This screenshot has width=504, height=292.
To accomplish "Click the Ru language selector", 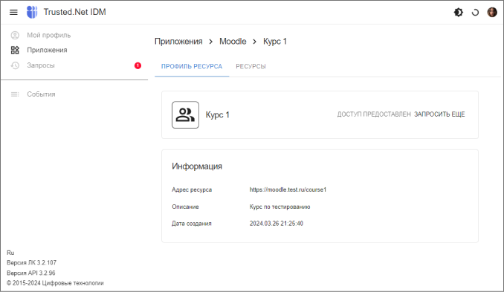I will tap(10, 253).
